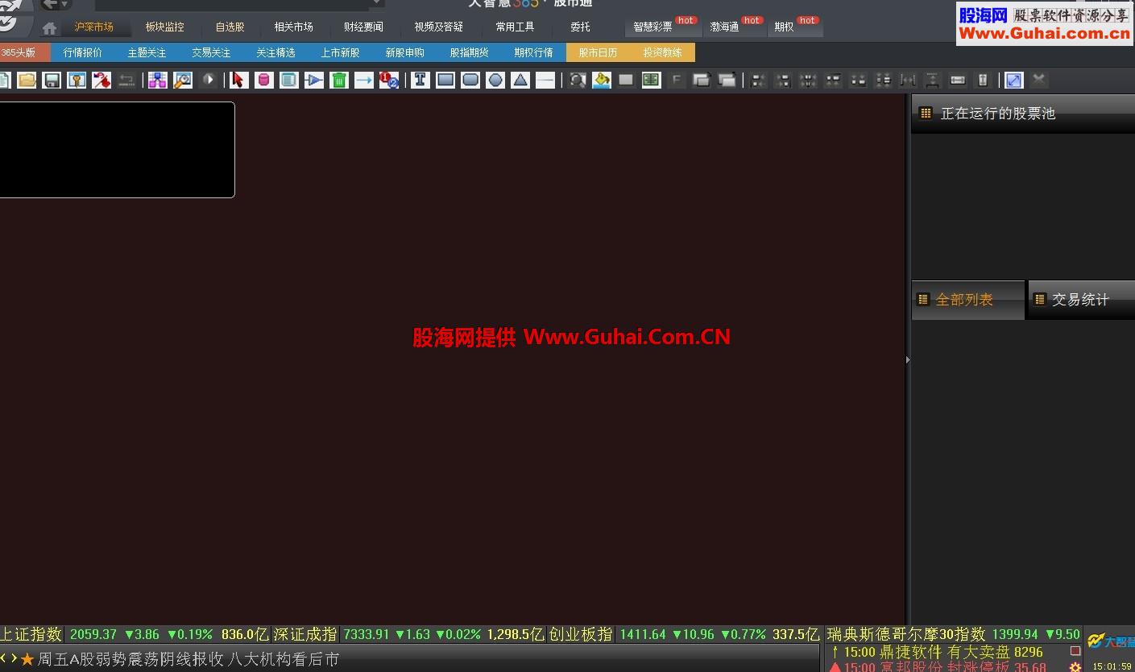Click the magnifier preview toolbar icon
The width and height of the screenshot is (1135, 672).
tap(183, 80)
